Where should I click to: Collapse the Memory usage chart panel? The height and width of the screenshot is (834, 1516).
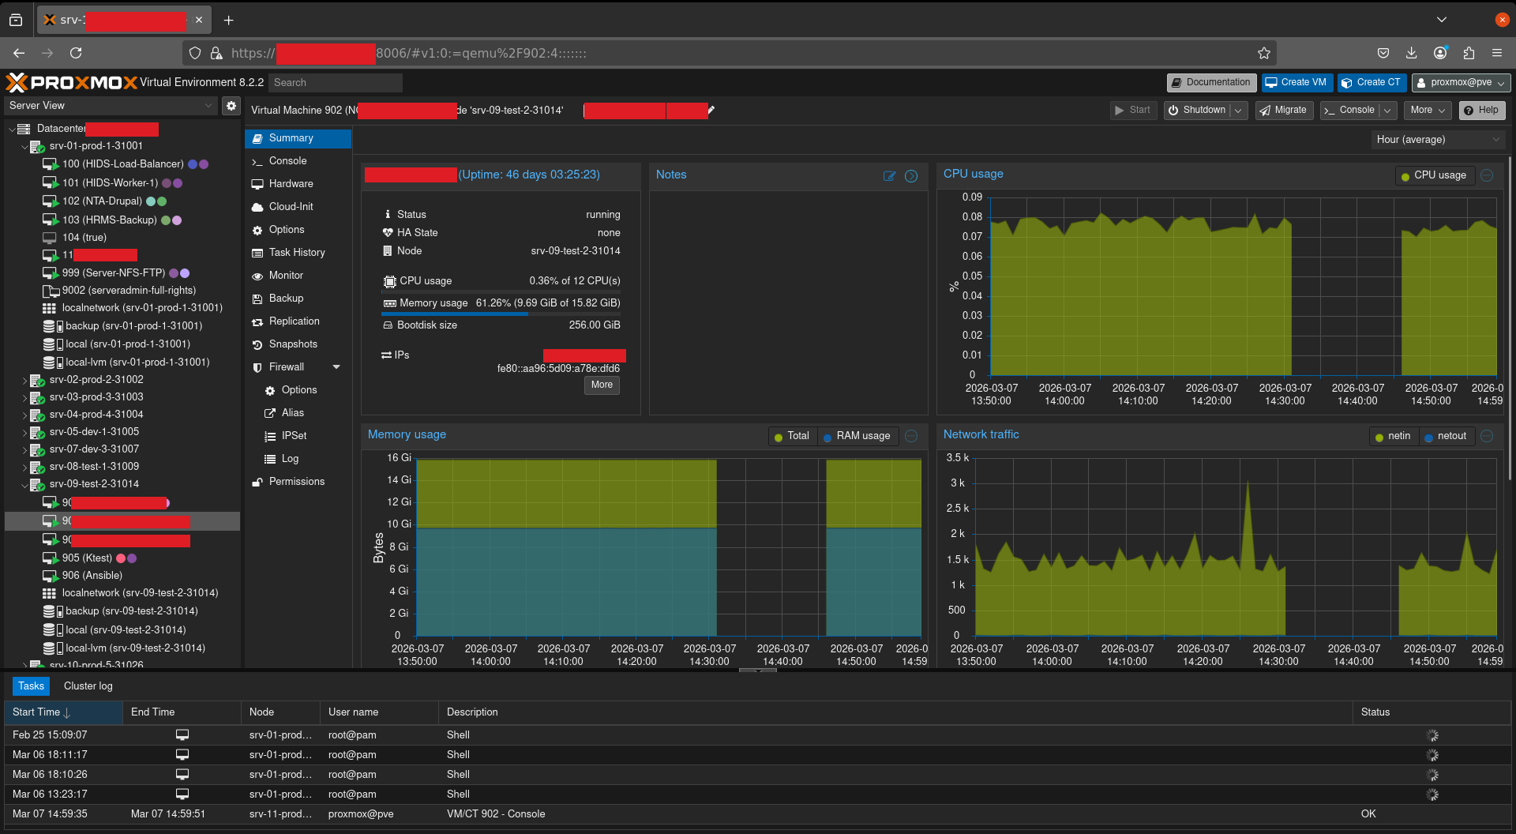tap(911, 436)
